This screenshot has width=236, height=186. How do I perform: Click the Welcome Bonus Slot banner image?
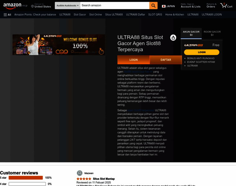(59, 45)
